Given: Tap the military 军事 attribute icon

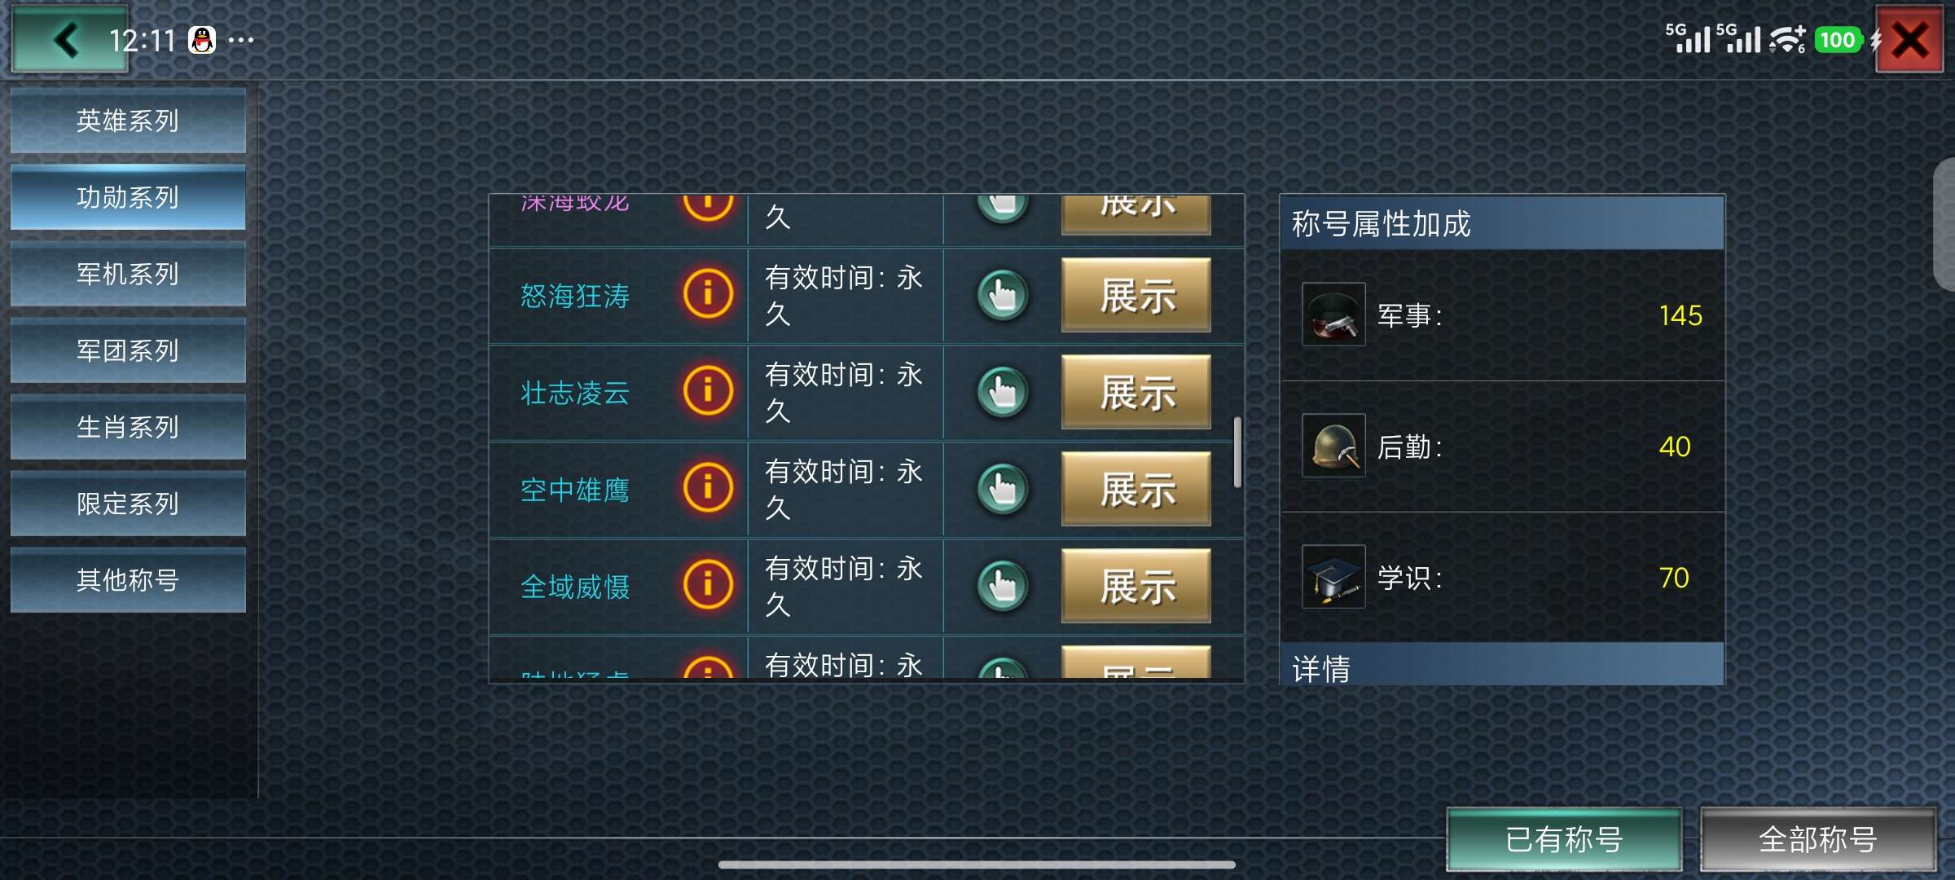Looking at the screenshot, I should point(1333,315).
